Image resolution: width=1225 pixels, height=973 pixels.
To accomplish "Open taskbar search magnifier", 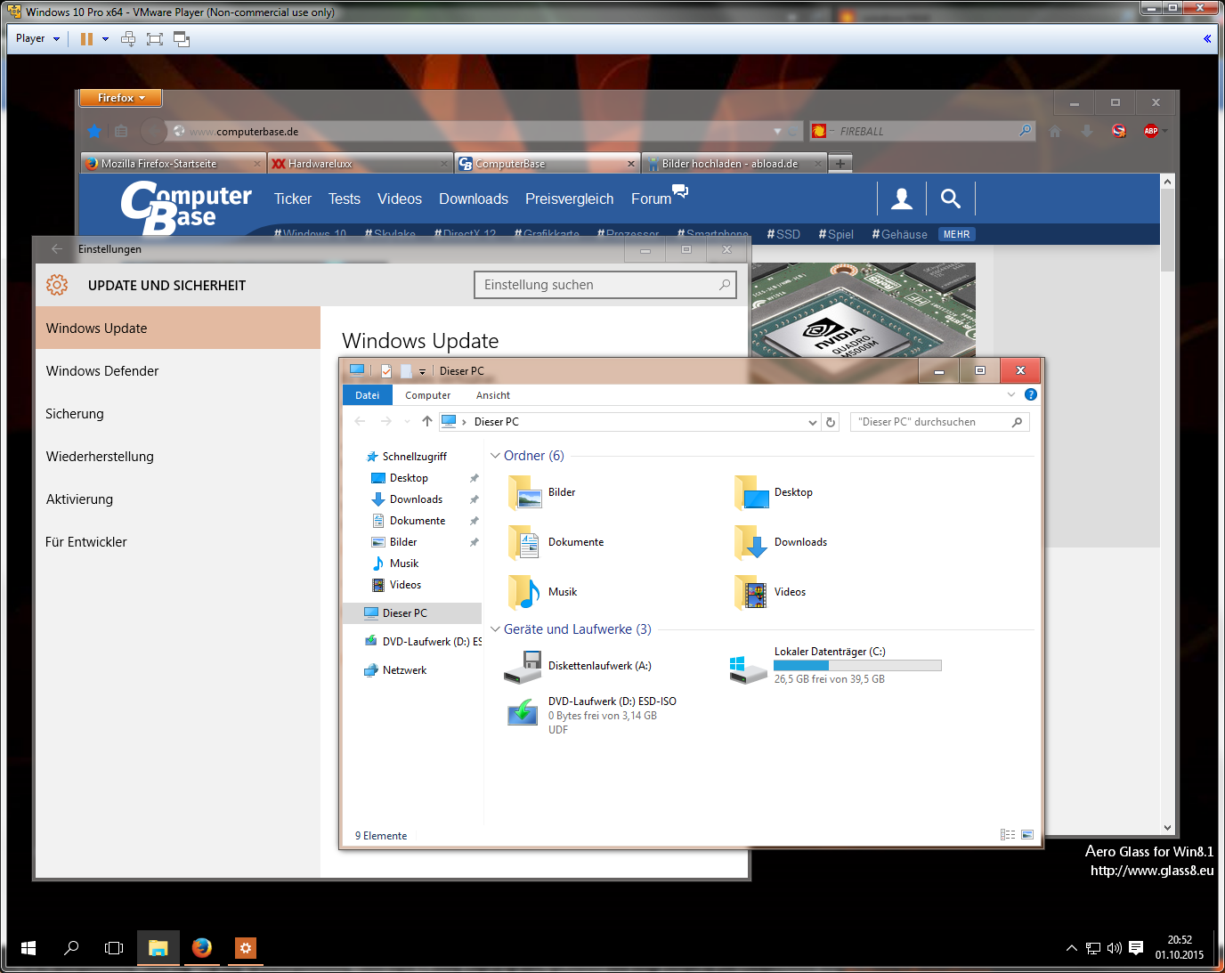I will click(x=71, y=948).
